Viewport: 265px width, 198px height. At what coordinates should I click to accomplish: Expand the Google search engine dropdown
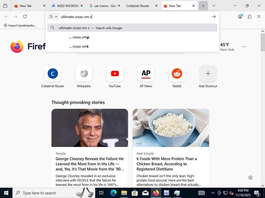point(53,17)
